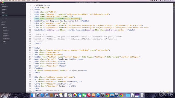Open iTunes red music note icon
175x98 pixels.
pos(89,95)
